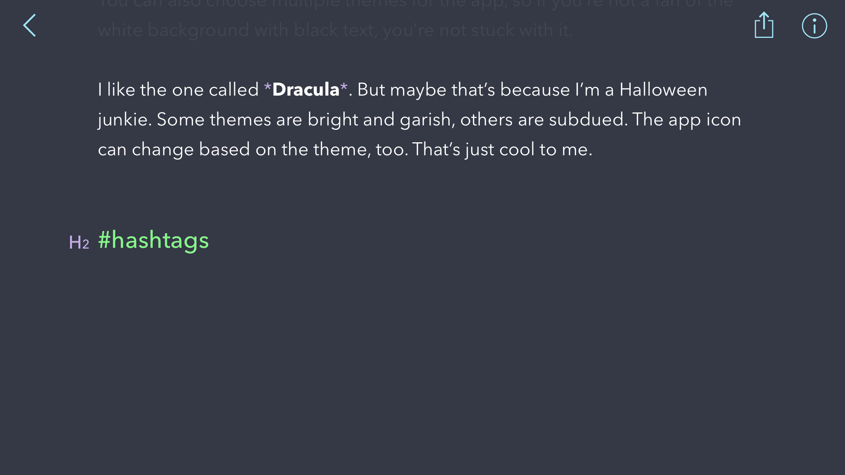Place cursor on the word cool
Viewport: 845px width, 475px height.
517,150
